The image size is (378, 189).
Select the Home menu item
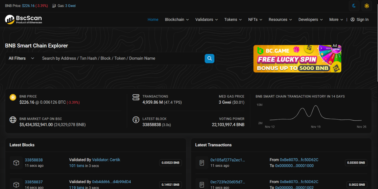153,19
